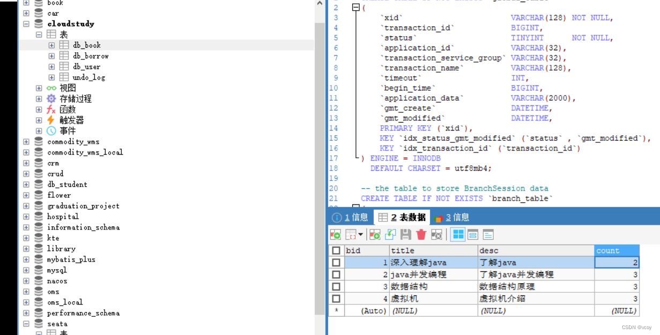Expand the commodity_wms database node
This screenshot has width=660, height=335.
[26, 141]
